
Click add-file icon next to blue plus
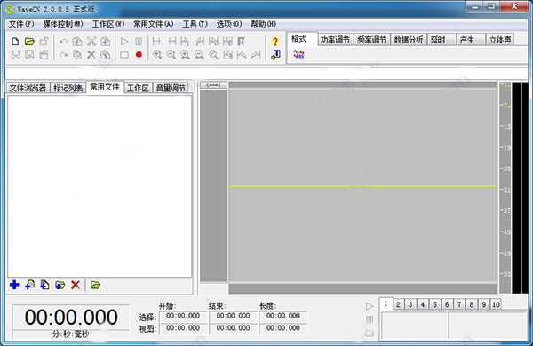click(x=29, y=285)
